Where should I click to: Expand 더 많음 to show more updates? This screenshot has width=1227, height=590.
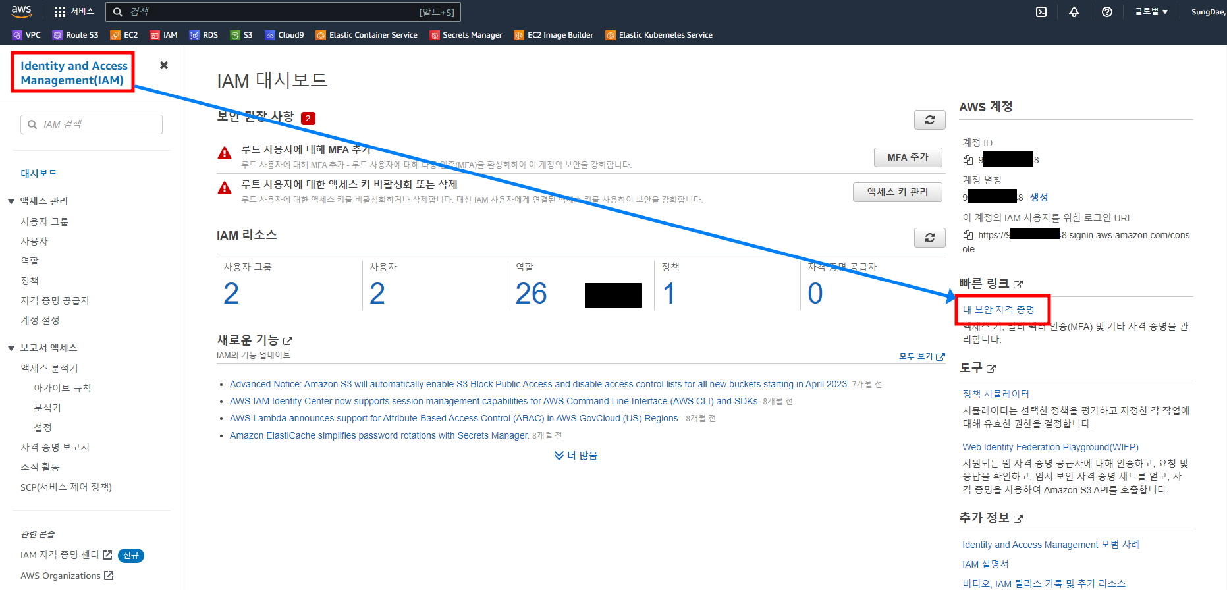point(576,456)
